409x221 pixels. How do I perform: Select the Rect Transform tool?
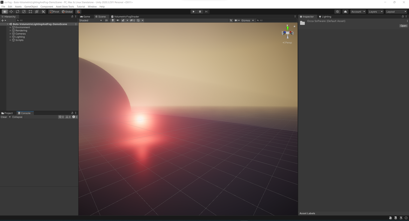pos(30,12)
